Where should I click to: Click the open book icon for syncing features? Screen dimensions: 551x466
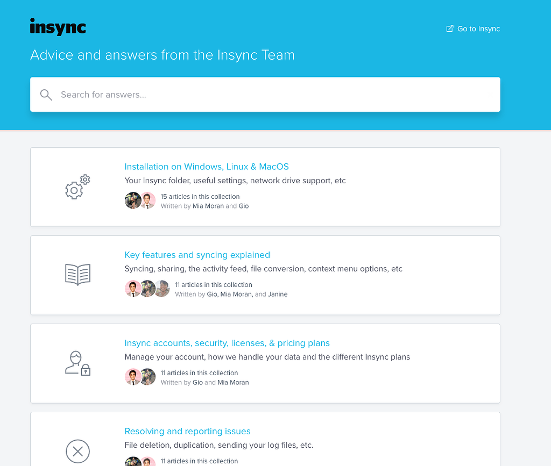coord(77,274)
